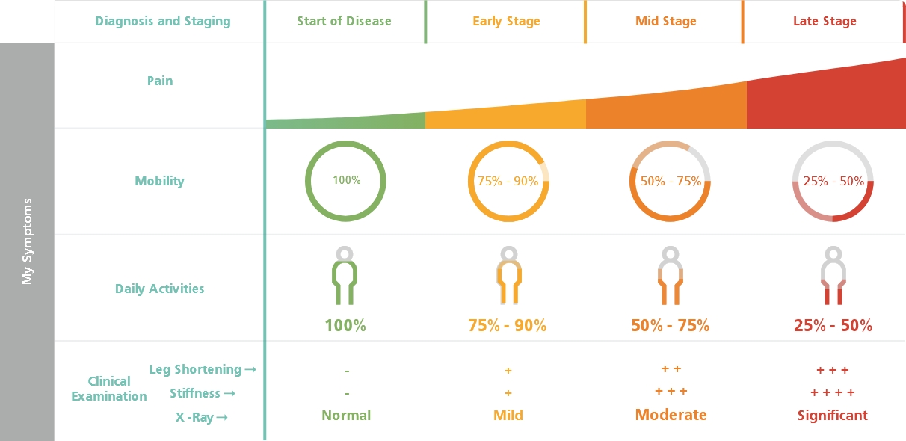Click the Significant X-Ray result
This screenshot has width=906, height=441.
[833, 416]
